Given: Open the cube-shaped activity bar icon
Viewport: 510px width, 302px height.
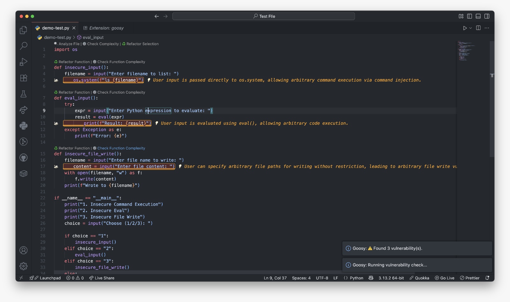Looking at the screenshot, I should coord(23,174).
